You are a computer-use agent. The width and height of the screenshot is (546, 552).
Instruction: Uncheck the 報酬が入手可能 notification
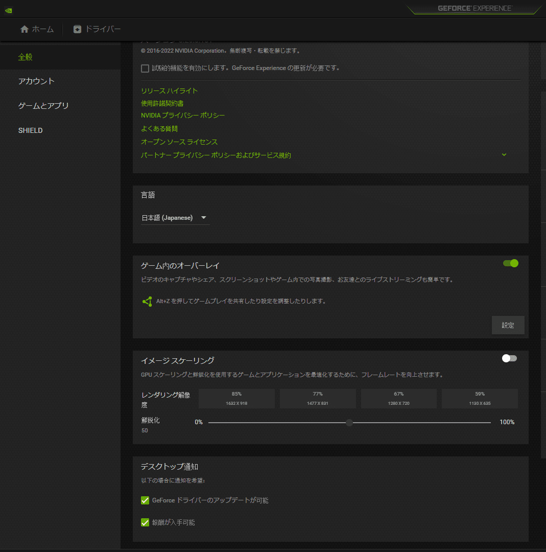click(x=145, y=522)
